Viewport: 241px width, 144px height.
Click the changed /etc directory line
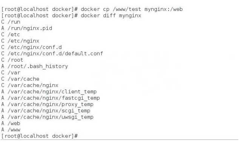pyautogui.click(x=11, y=35)
